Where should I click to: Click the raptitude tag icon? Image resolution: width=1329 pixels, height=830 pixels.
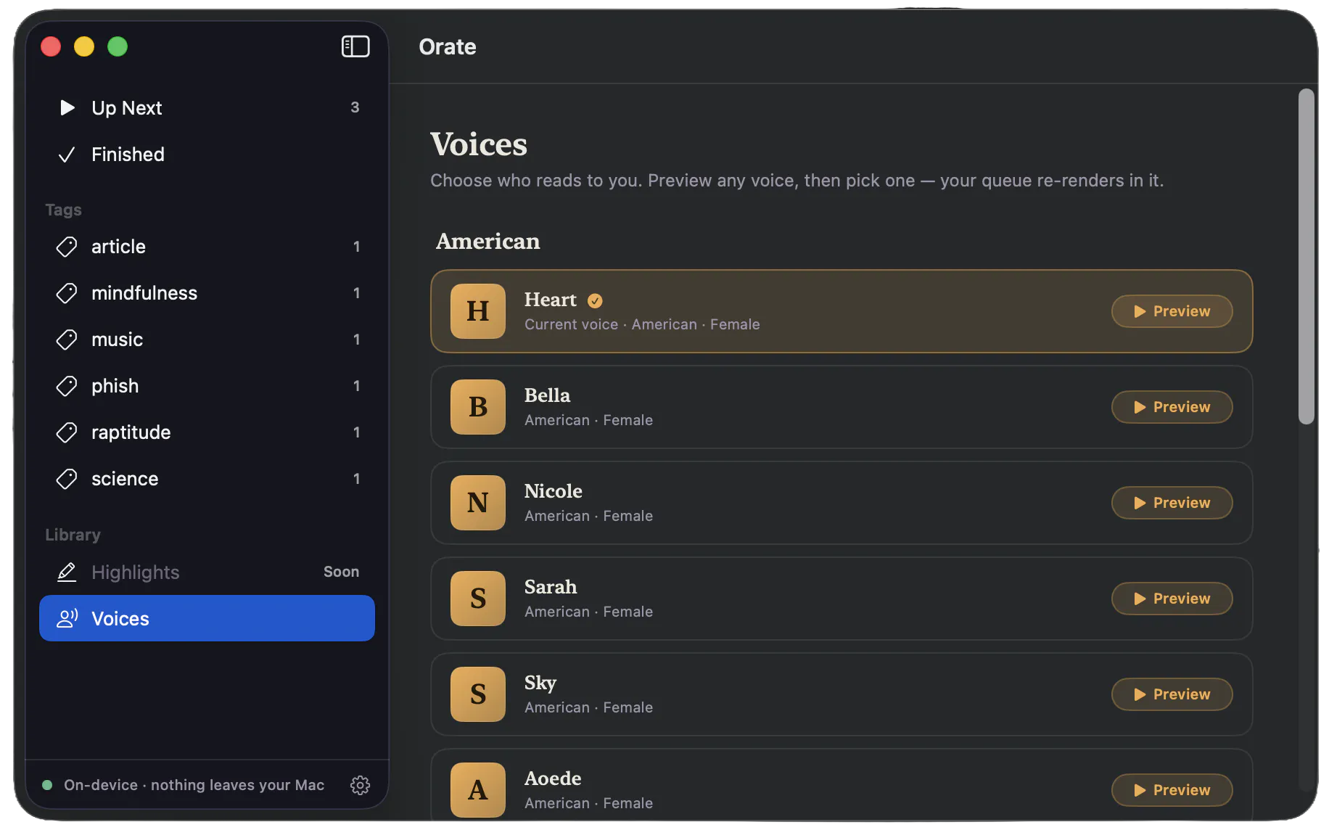[x=67, y=432]
